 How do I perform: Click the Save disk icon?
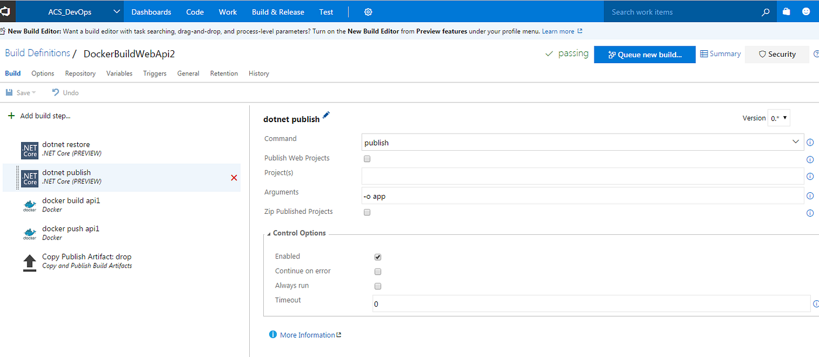pos(9,92)
